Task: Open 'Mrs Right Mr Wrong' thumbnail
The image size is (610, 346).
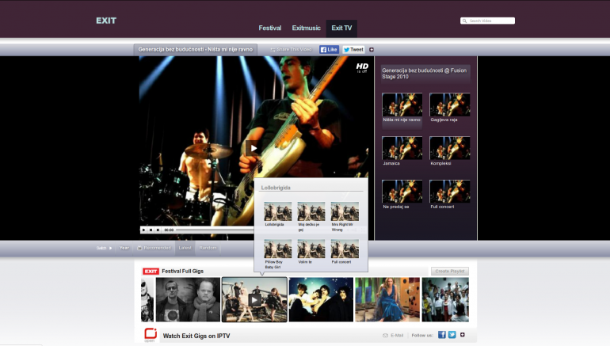Action: click(x=345, y=211)
